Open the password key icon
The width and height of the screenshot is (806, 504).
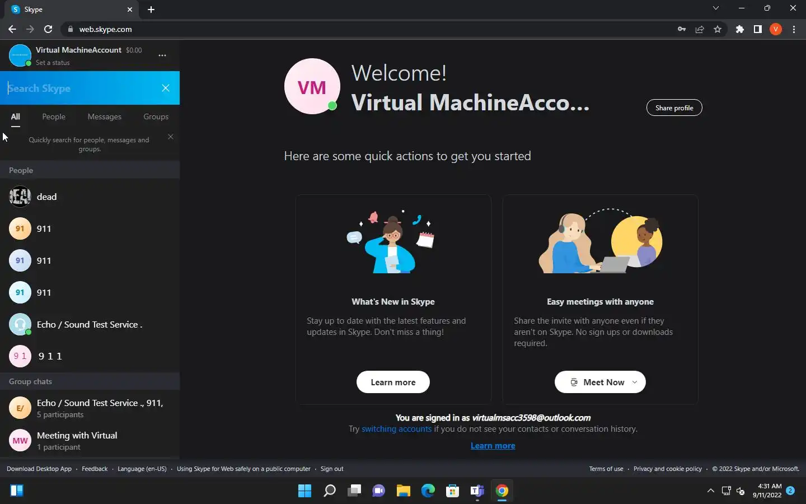[682, 29]
